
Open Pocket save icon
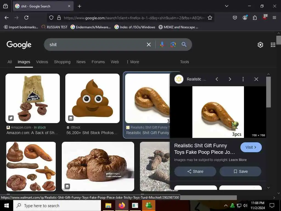pos(235,18)
